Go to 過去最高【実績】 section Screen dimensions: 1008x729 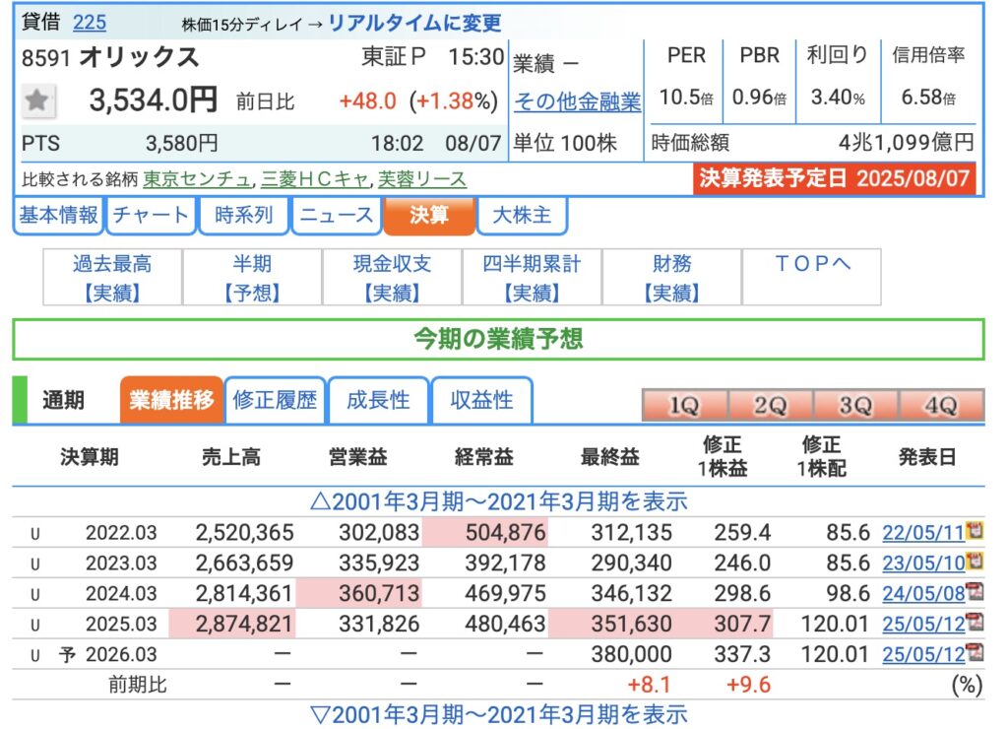[x=112, y=278]
